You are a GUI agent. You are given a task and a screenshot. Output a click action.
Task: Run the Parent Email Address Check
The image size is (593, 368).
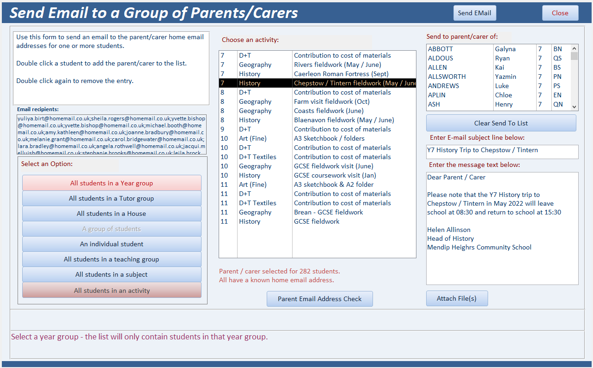320,299
